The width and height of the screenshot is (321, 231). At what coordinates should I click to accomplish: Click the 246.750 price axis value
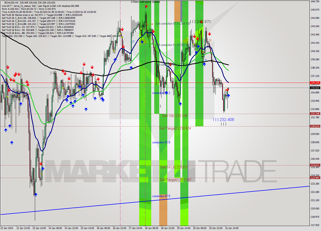[315, 2]
